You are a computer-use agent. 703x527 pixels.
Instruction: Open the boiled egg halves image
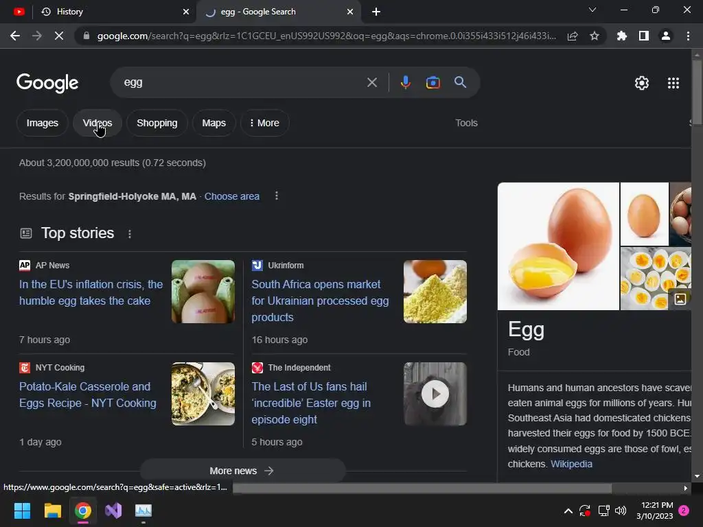tap(656, 279)
